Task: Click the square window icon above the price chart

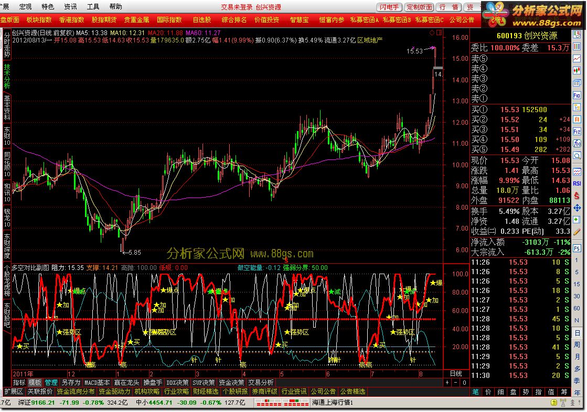Action: 439,32
